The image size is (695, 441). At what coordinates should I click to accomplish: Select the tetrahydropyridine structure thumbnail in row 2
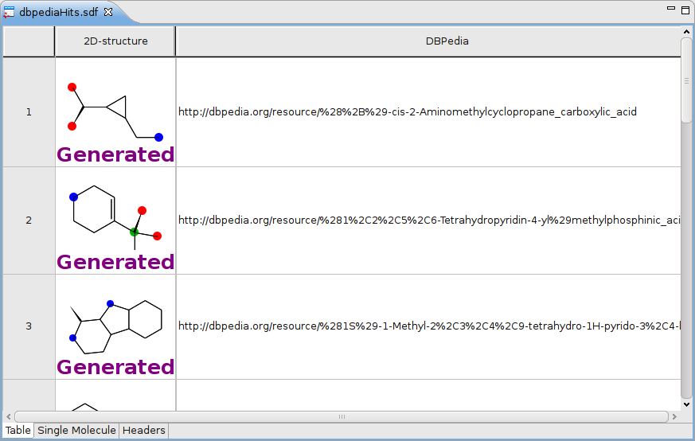[x=115, y=219]
